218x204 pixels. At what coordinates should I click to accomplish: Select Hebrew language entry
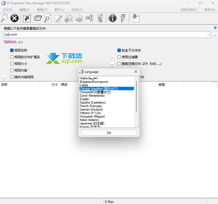coord(107,113)
